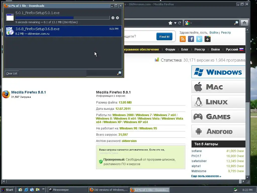
Task: Click the Firefox logo beside Mozilla Firefox 5.0.1
Action: (x=6, y=94)
